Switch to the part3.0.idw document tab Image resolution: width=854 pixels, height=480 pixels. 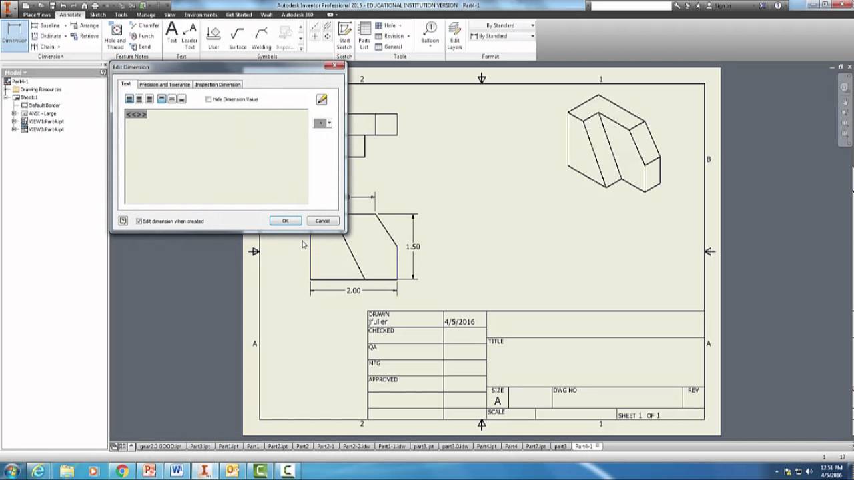coord(455,447)
